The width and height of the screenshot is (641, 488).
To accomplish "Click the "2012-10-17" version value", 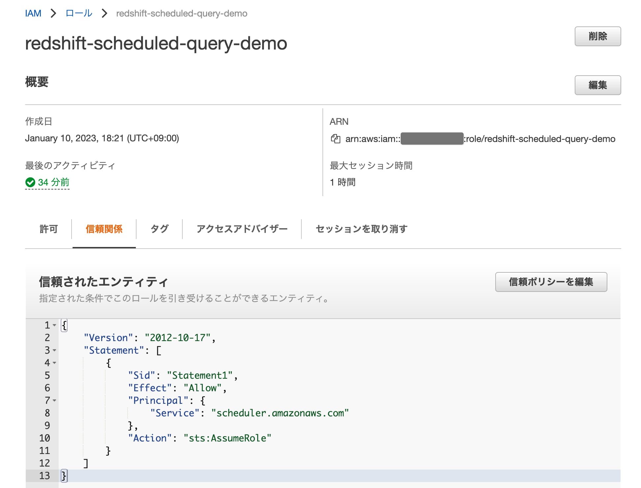I will pos(177,338).
